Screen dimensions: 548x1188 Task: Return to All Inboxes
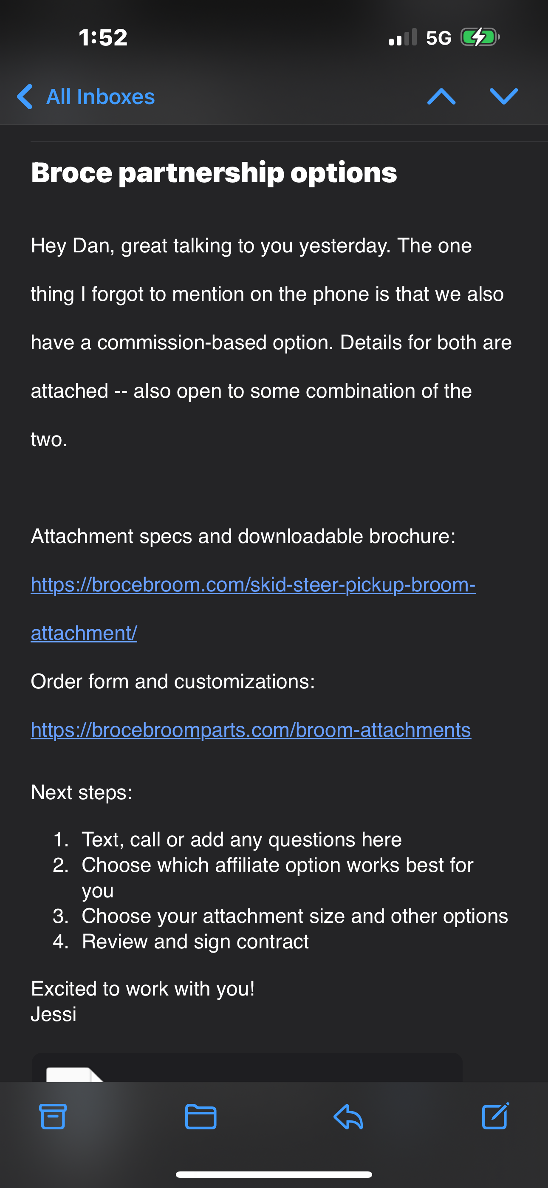100,96
